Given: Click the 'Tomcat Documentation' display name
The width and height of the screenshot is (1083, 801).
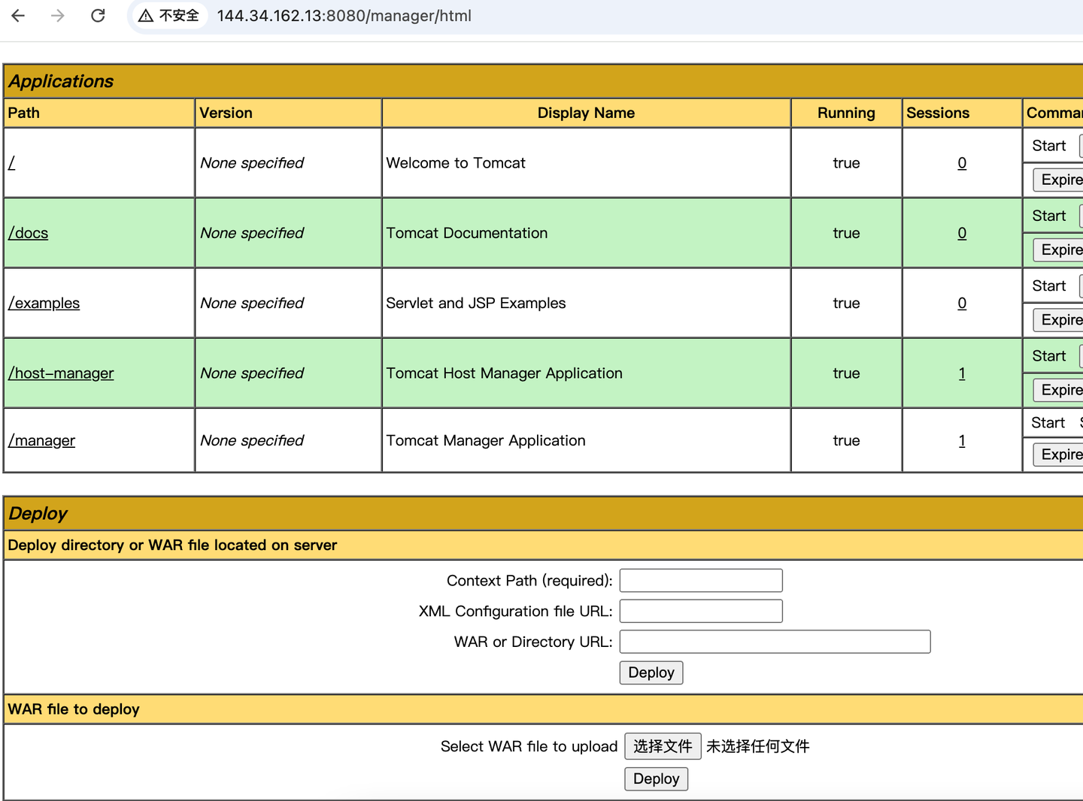Looking at the screenshot, I should pos(467,233).
